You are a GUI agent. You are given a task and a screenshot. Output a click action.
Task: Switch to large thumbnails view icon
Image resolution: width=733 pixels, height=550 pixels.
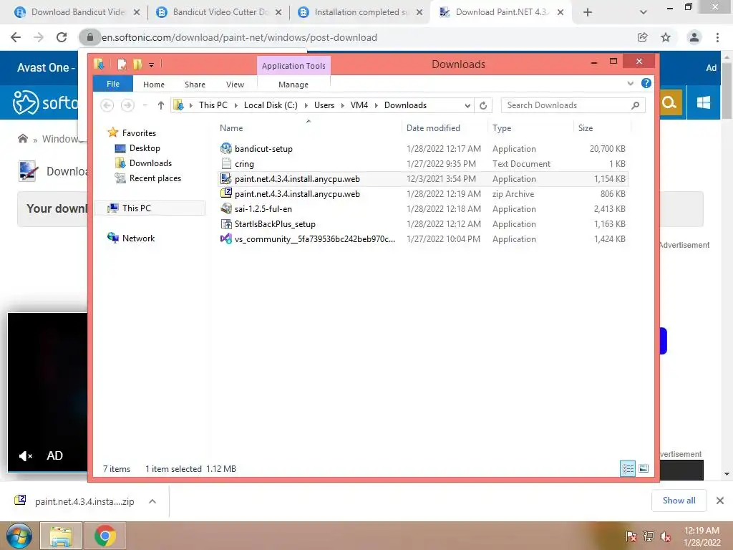[644, 468]
